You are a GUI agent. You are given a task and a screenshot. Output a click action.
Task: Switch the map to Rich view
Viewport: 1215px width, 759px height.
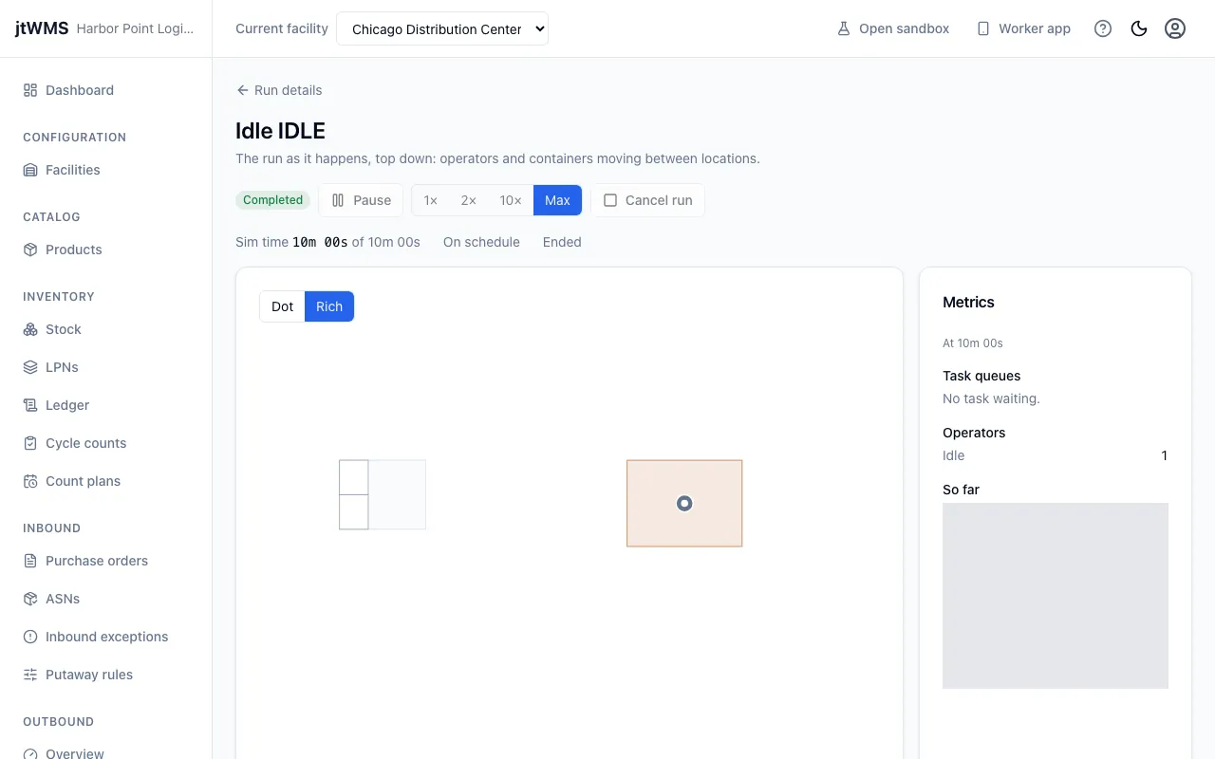329,306
